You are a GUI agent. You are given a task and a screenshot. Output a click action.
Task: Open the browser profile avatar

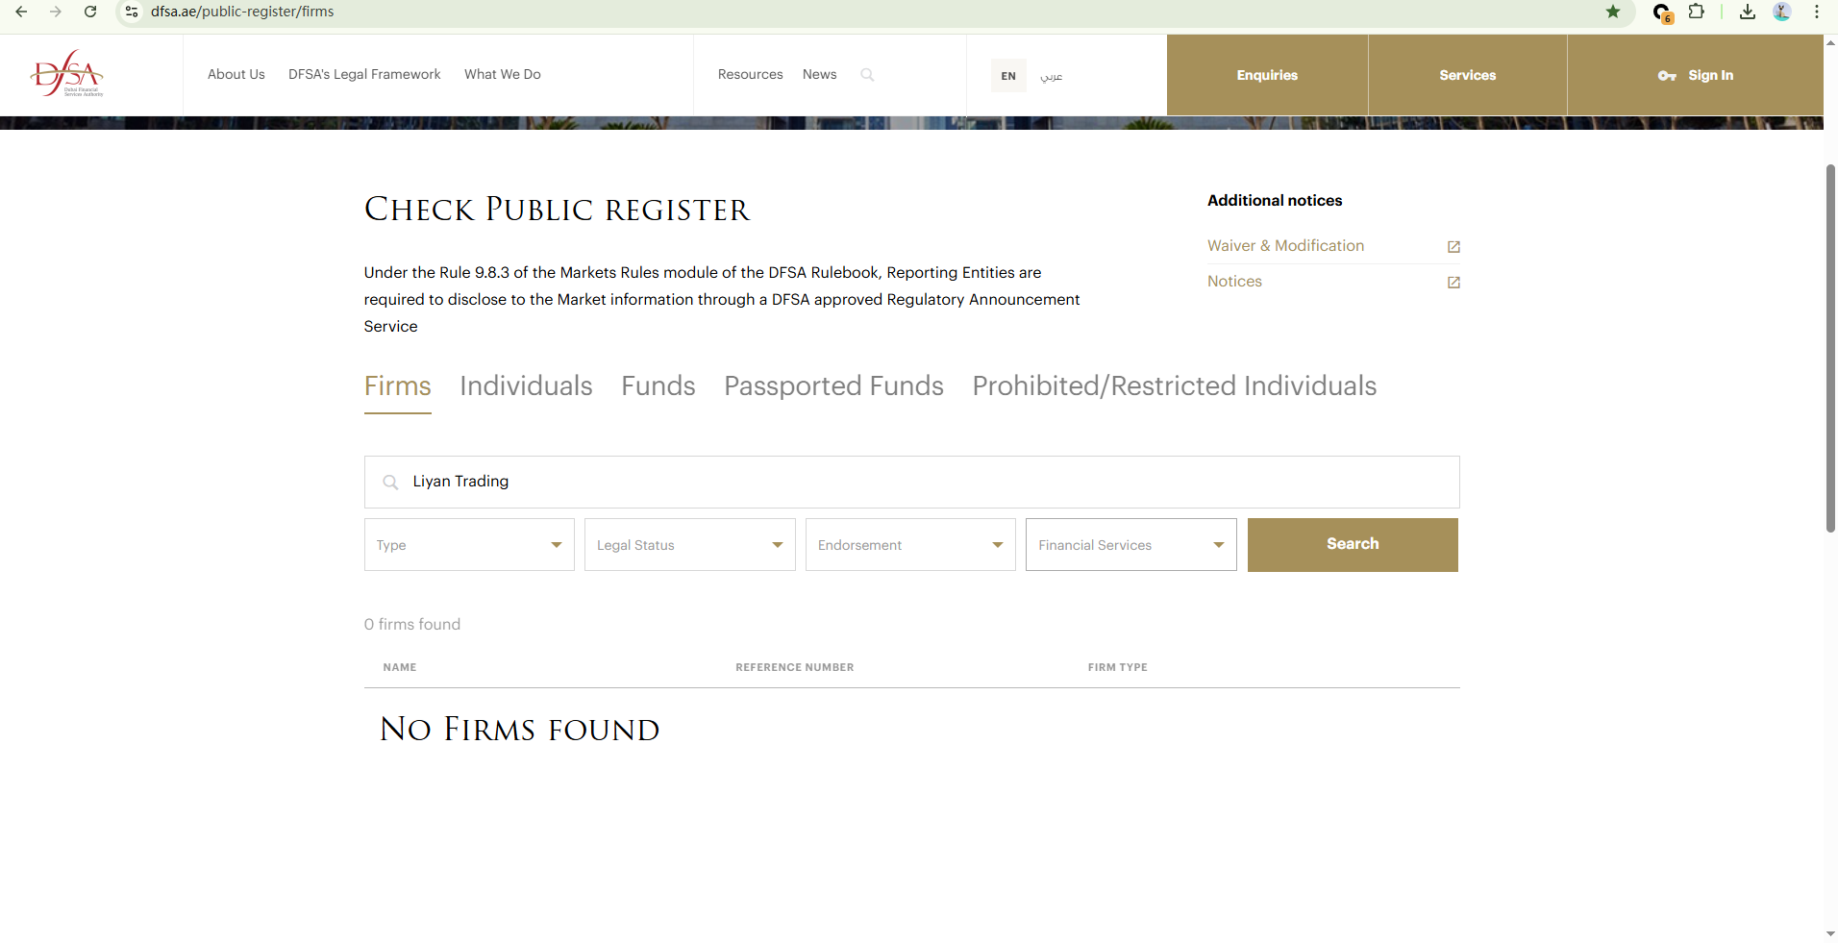tap(1781, 12)
